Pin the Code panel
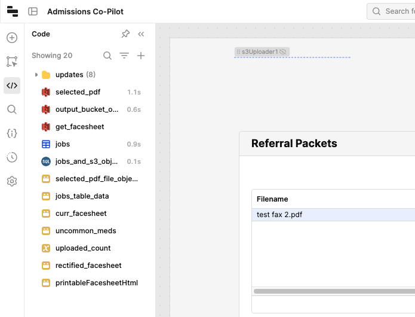This screenshot has width=415, height=317. [125, 34]
